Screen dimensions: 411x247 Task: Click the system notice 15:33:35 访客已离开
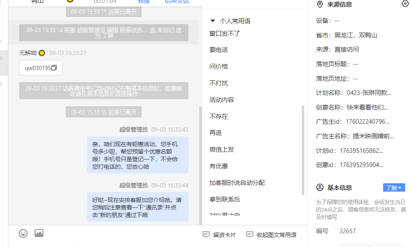coord(104,112)
